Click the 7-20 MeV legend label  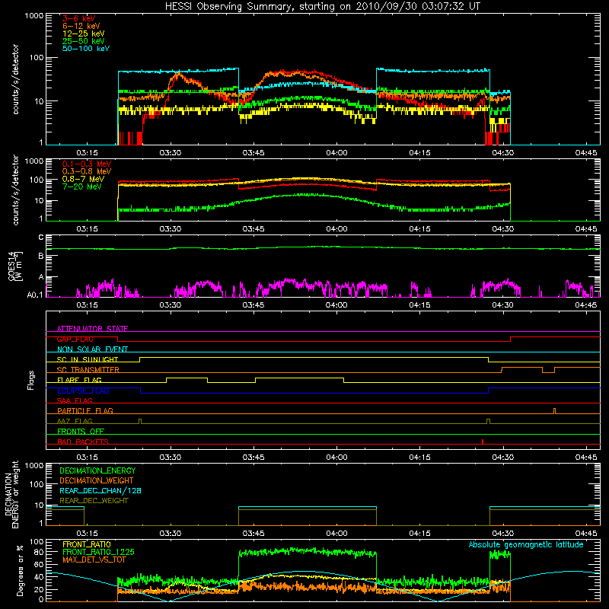click(82, 187)
